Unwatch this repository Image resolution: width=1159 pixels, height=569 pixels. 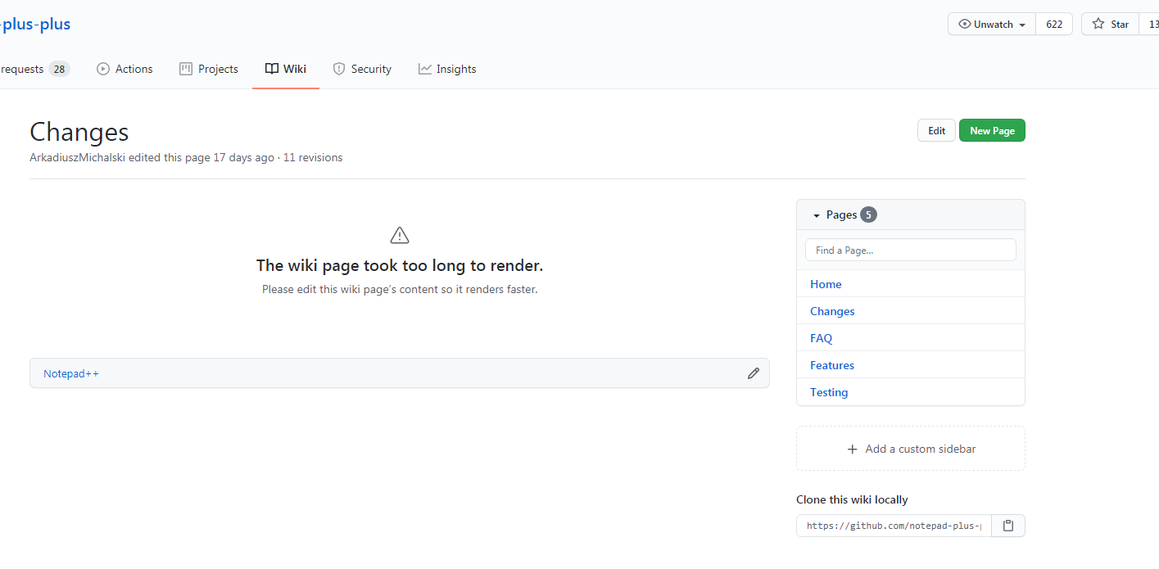click(x=986, y=24)
